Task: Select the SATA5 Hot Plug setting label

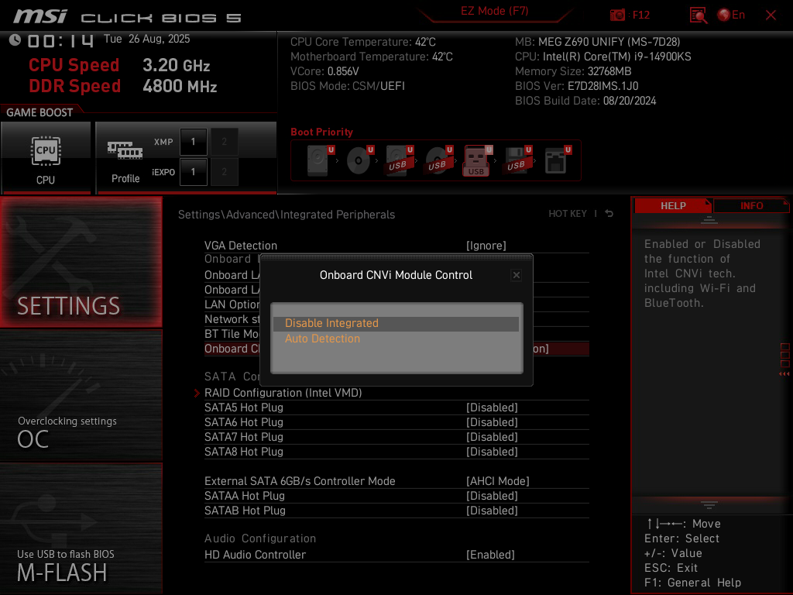Action: 244,408
